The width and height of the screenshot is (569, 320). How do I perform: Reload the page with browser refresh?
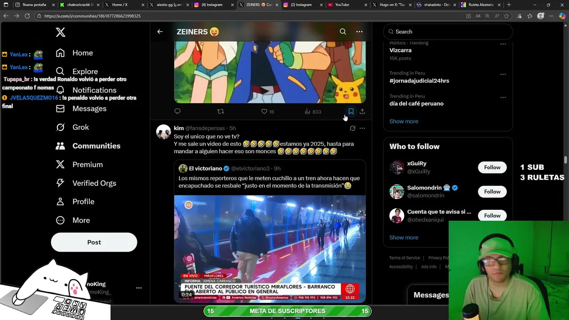[x=27, y=16]
